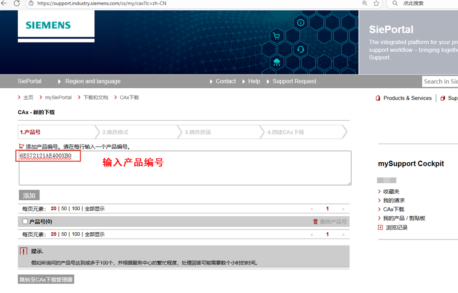
Task: Open the Region and language menu
Action: (x=93, y=81)
